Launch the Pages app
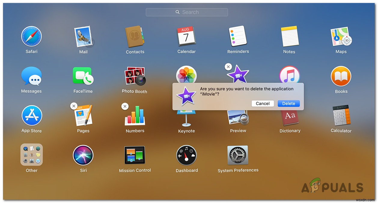Viewport: 378px width, 203px height. (x=83, y=115)
